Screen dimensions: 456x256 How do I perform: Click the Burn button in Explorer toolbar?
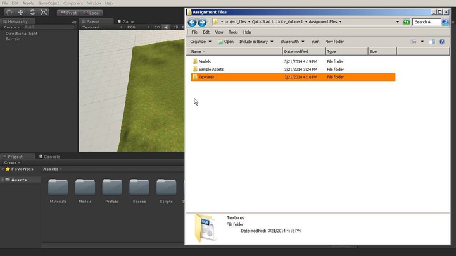click(315, 42)
